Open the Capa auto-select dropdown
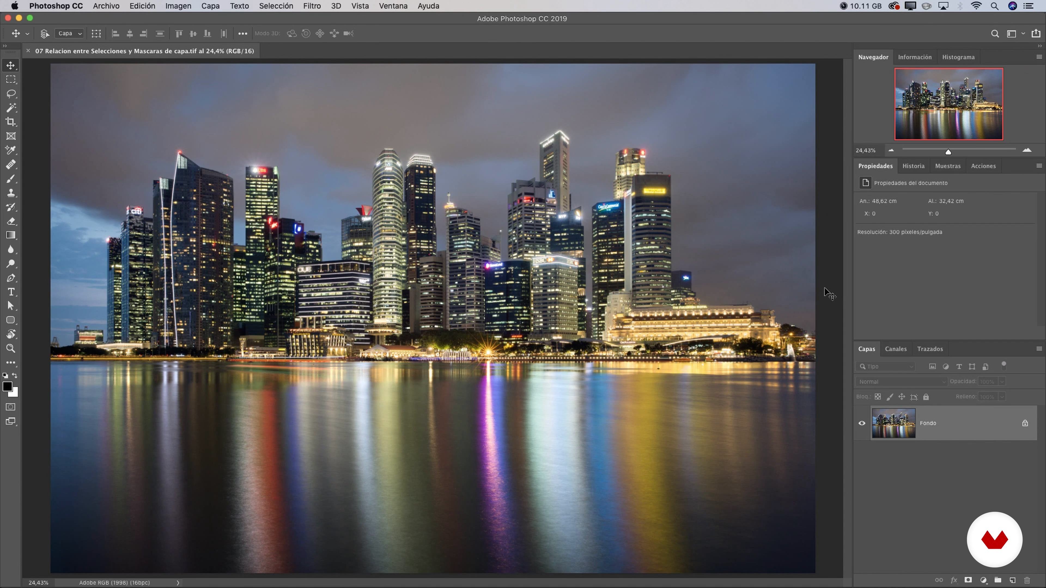Screen dimensions: 1046x588 click(x=69, y=34)
